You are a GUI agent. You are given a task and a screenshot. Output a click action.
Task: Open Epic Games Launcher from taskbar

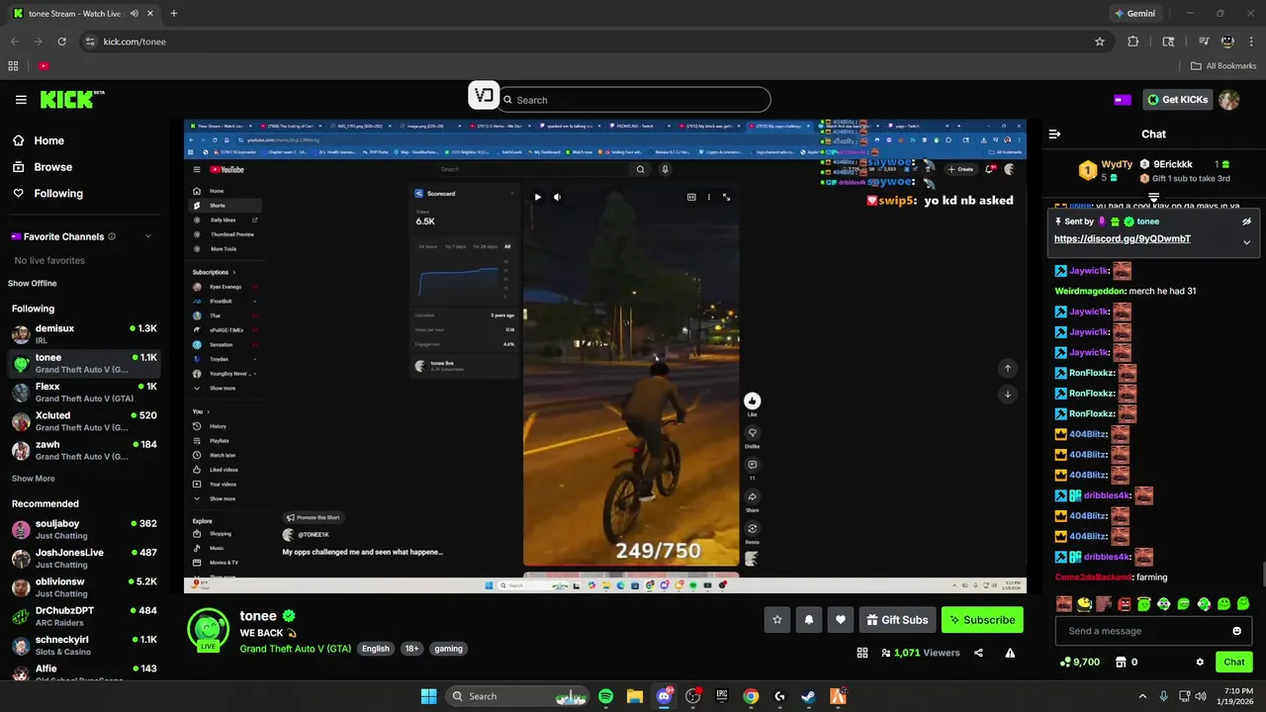(722, 696)
